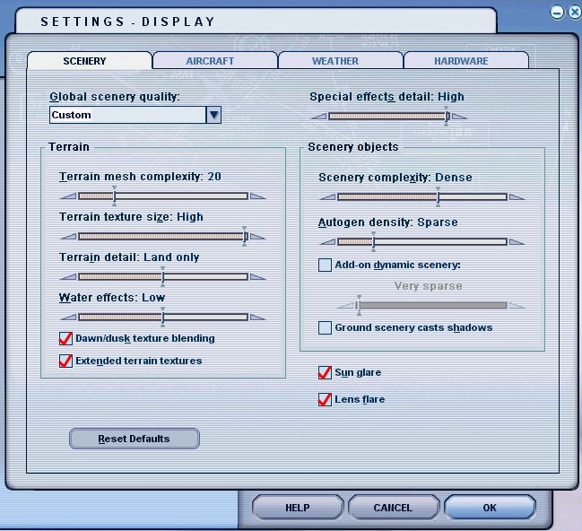Enable Ground scenery casts shadows checkbox
582x531 pixels.
pos(325,327)
